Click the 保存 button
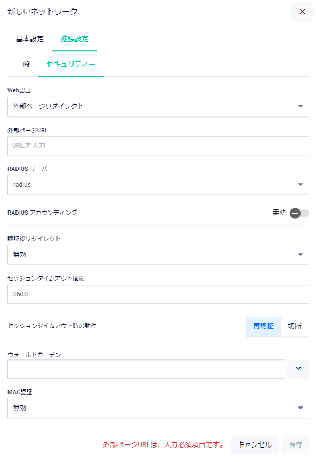 [x=295, y=445]
